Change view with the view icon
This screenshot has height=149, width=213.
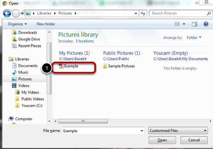click(x=177, y=24)
